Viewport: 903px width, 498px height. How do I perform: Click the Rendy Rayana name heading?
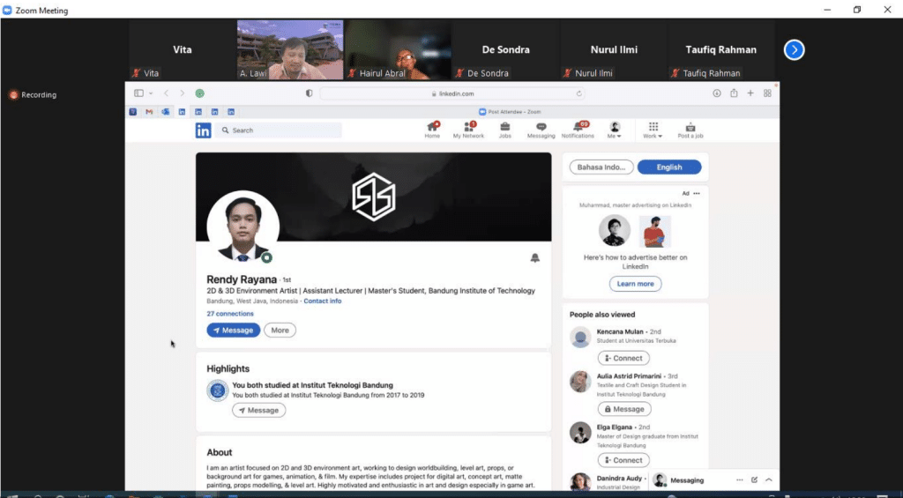point(242,279)
